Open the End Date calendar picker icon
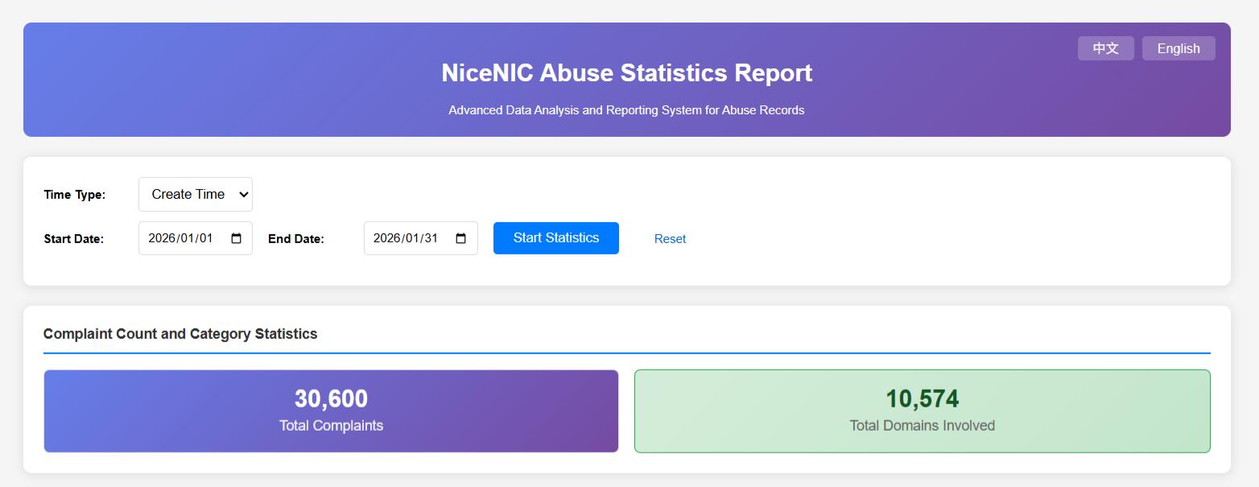This screenshot has height=487, width=1259. point(460,237)
